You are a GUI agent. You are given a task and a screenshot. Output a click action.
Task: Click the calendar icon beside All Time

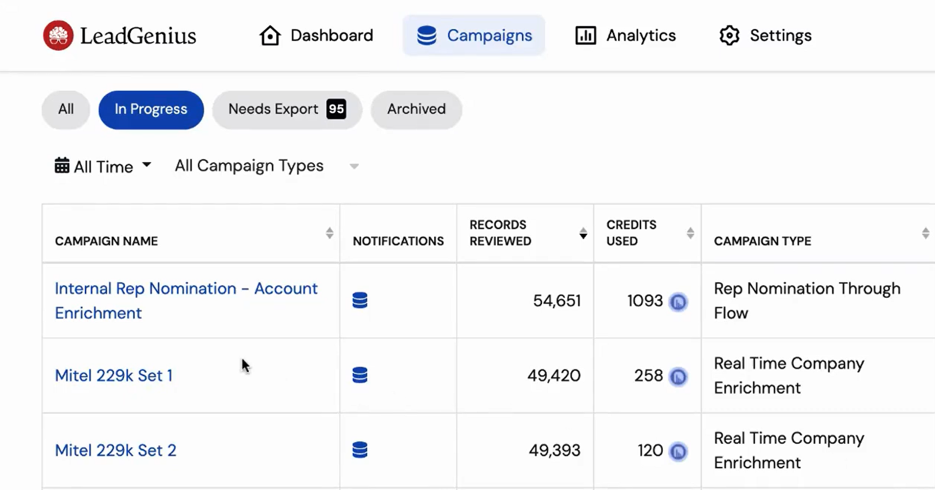[62, 165]
